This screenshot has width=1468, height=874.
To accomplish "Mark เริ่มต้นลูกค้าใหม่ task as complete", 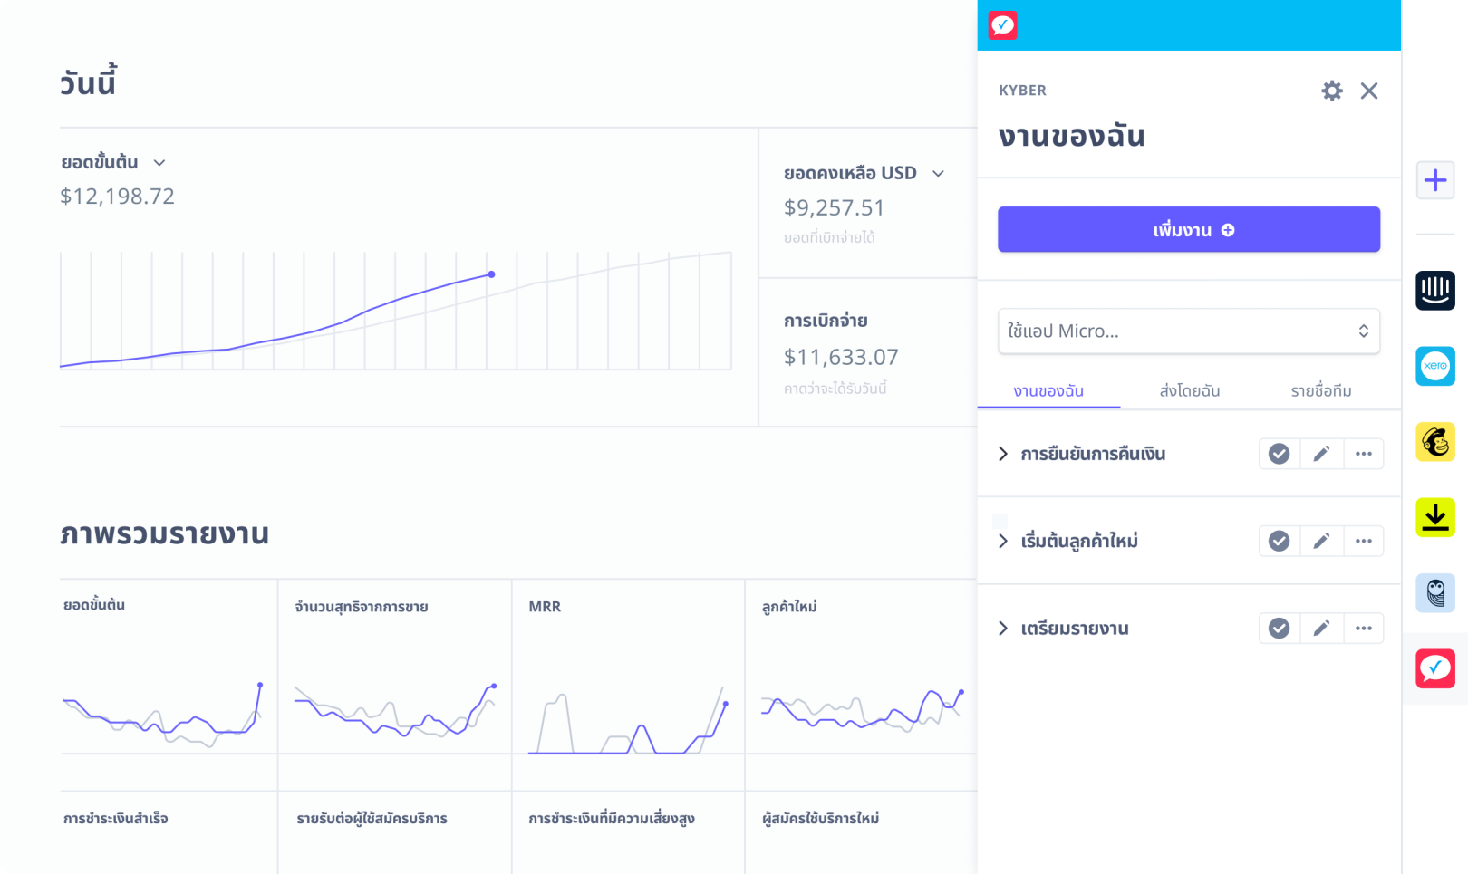I will click(x=1280, y=541).
